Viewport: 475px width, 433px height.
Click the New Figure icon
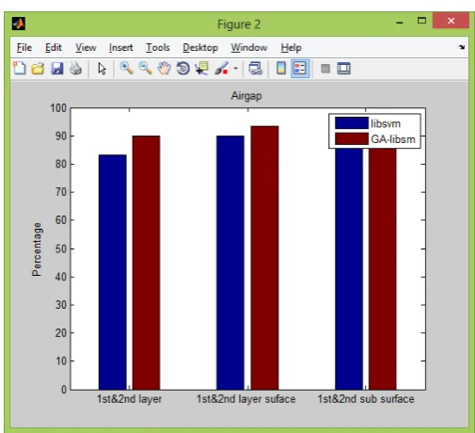[x=20, y=68]
